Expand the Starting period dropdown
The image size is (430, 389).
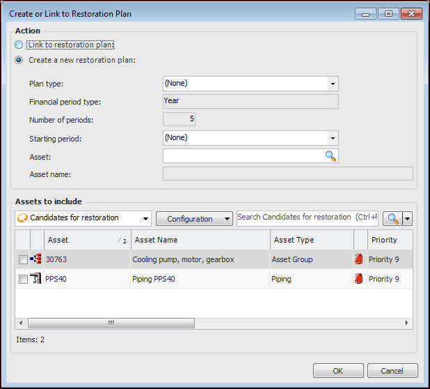tap(333, 138)
